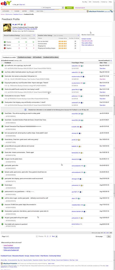The image size is (115, 270).
Task: Open the All Categories dropdown
Action: pos(53,7)
